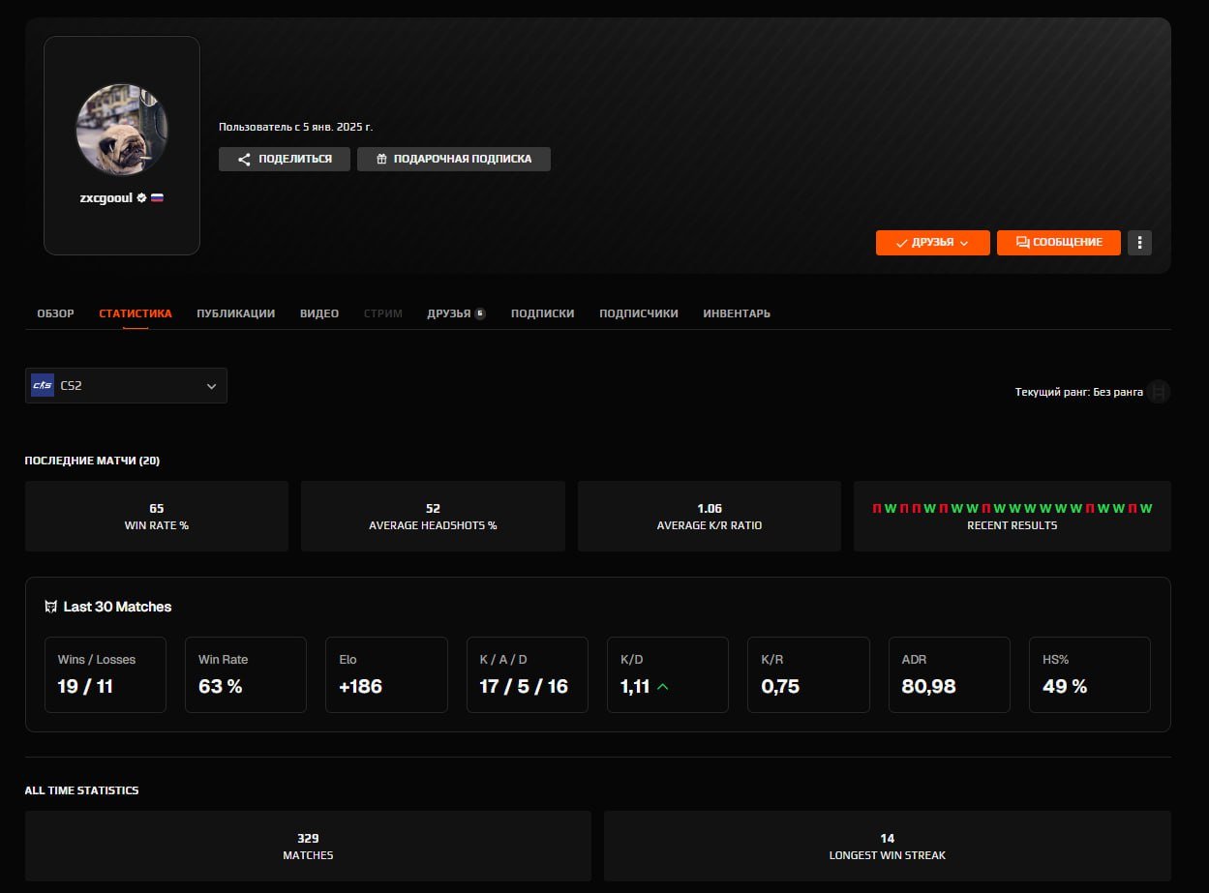Click the three-dot more options button
The width and height of the screenshot is (1209, 893).
pyautogui.click(x=1139, y=242)
